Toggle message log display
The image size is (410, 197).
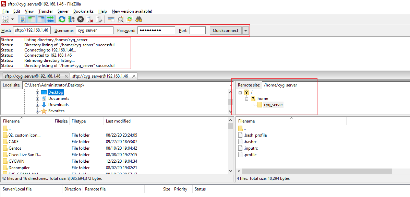[23, 19]
